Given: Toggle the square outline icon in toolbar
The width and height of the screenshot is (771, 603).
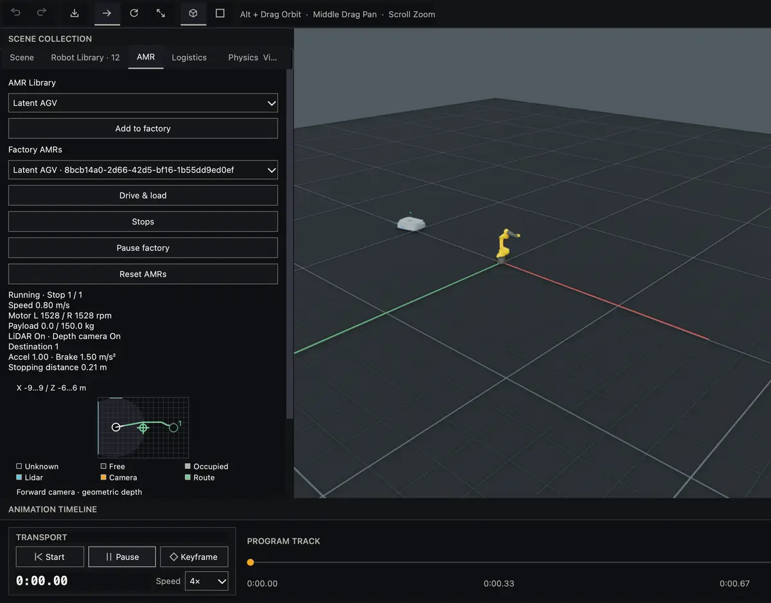Looking at the screenshot, I should click(x=220, y=13).
